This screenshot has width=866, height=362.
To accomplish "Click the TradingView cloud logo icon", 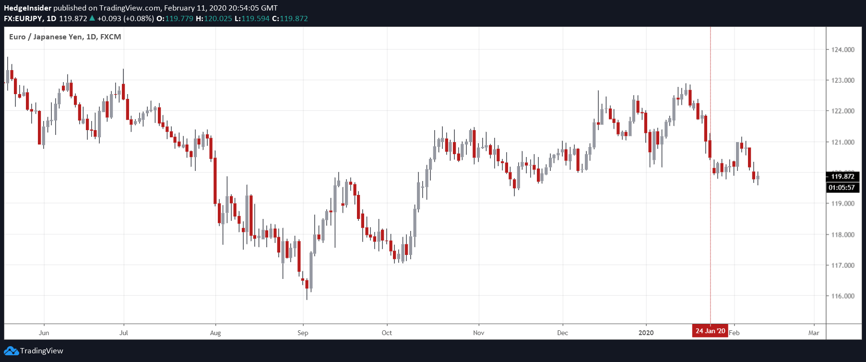I will (x=11, y=351).
